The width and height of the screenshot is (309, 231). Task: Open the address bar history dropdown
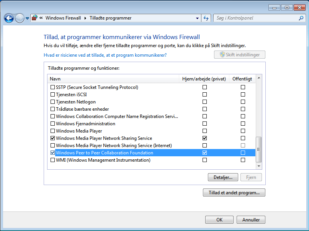pyautogui.click(x=196, y=18)
